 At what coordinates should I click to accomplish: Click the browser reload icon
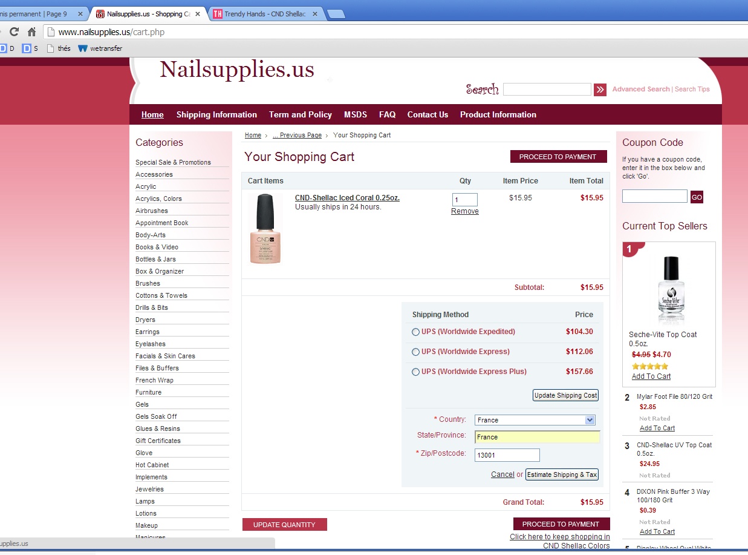point(14,32)
